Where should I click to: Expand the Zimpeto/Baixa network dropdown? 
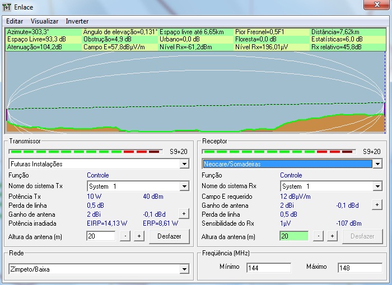pos(184,269)
